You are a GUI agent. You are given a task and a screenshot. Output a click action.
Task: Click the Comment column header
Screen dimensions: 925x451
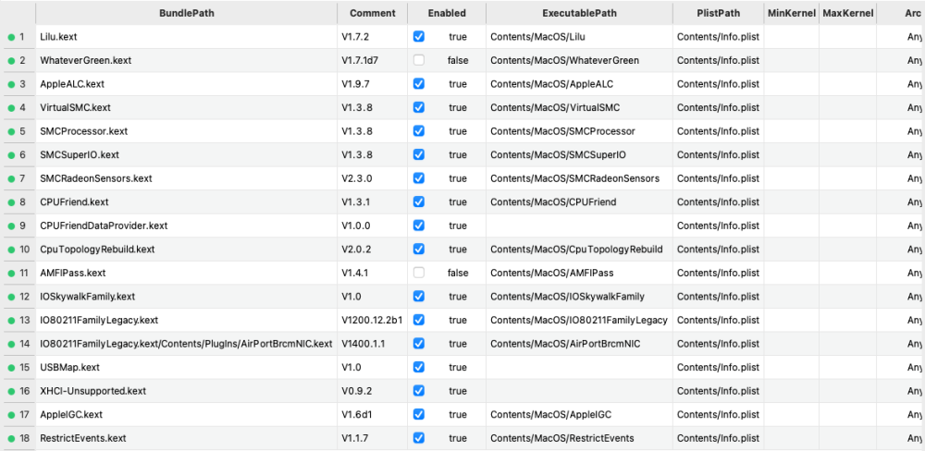tap(372, 13)
